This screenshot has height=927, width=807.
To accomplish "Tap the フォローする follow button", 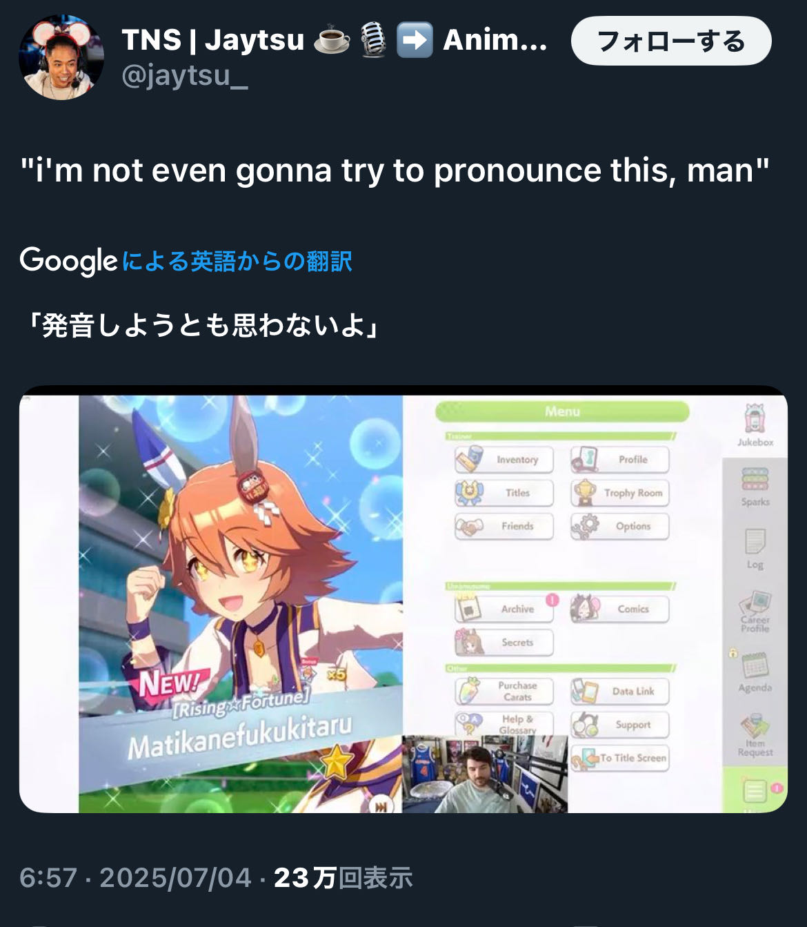I will 671,41.
